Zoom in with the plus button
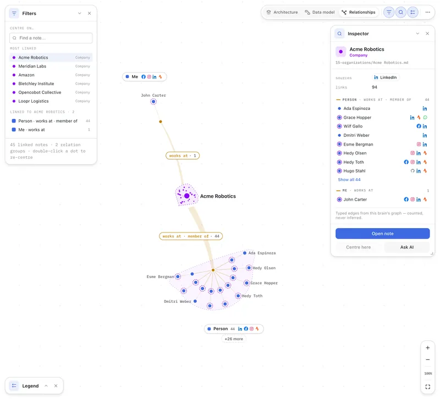 click(428, 348)
